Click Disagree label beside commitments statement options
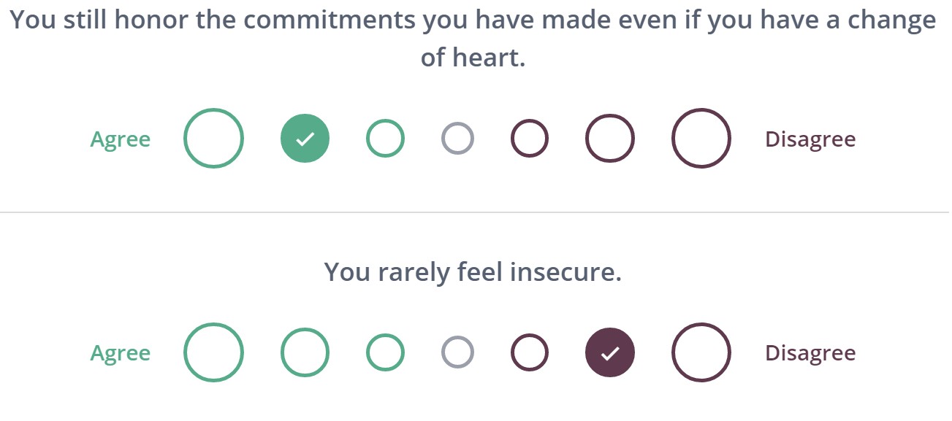The width and height of the screenshot is (952, 421). 810,139
